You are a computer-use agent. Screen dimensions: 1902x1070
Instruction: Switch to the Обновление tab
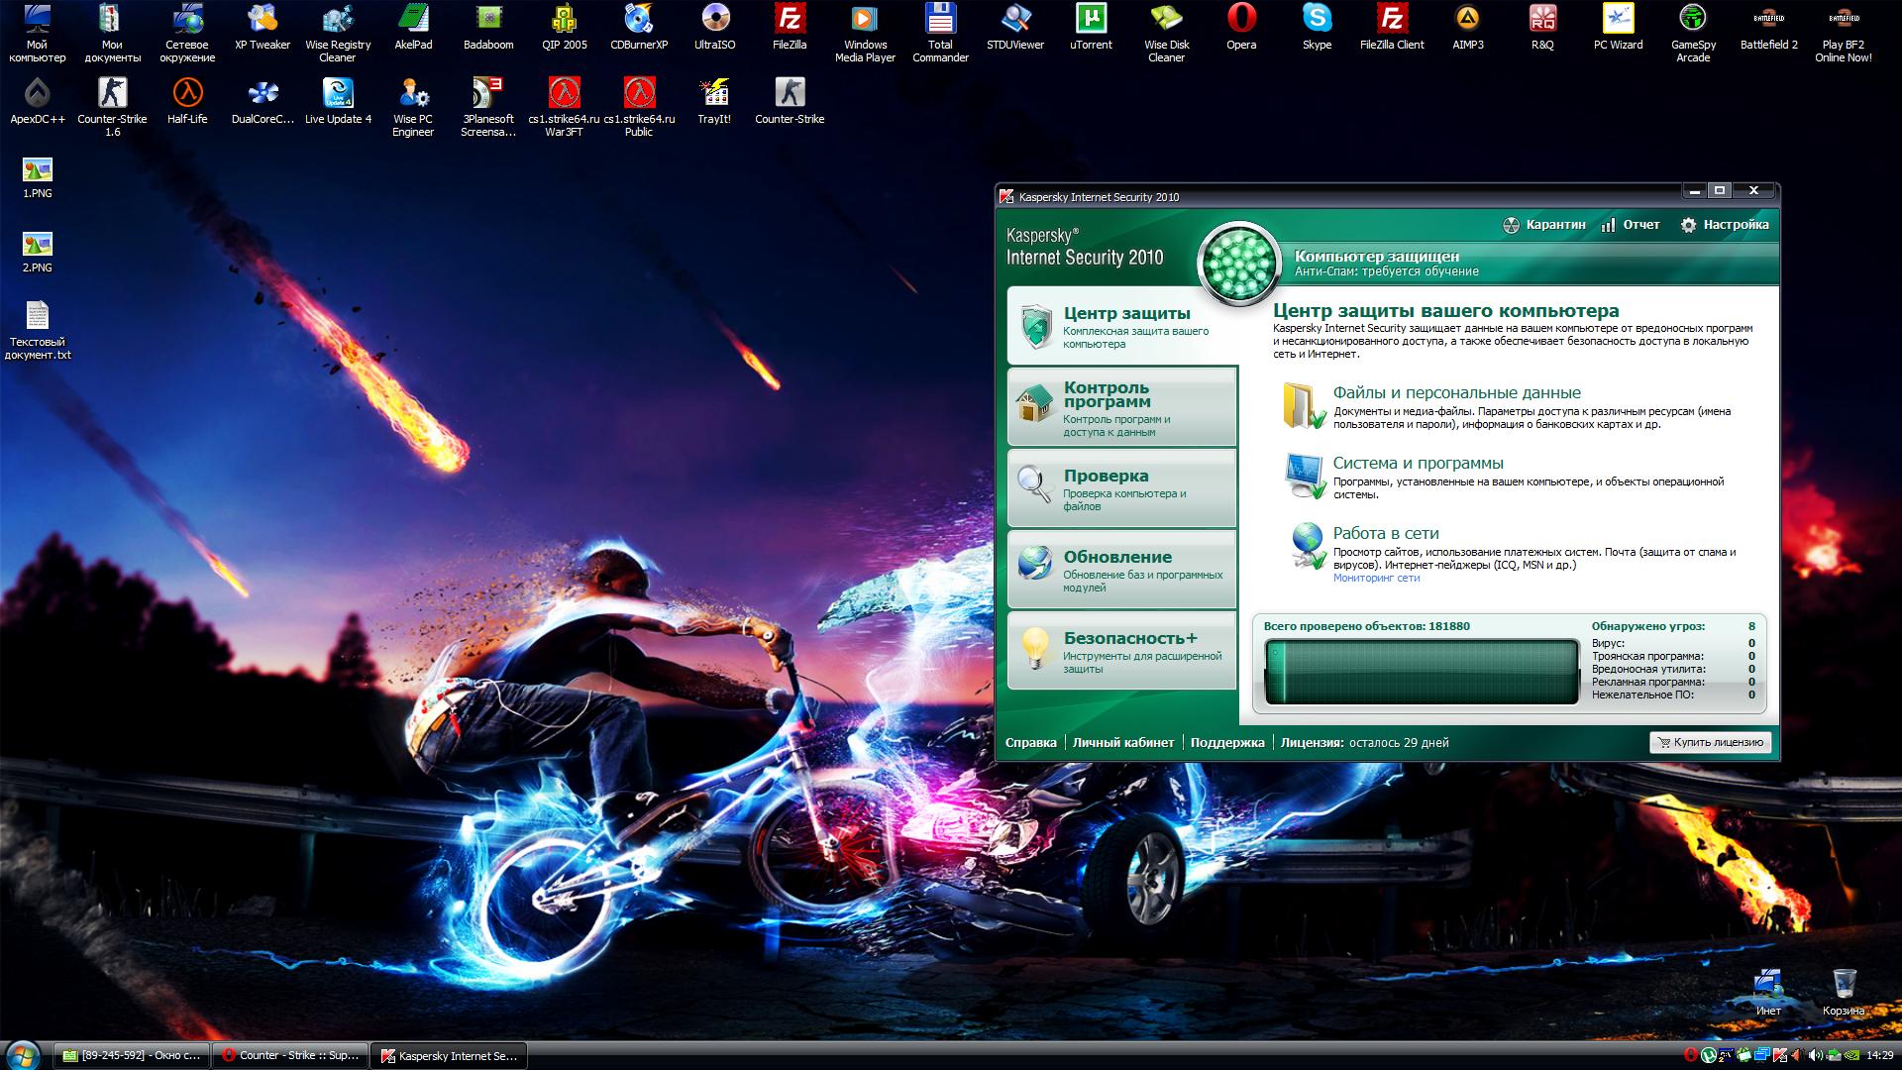[1122, 570]
